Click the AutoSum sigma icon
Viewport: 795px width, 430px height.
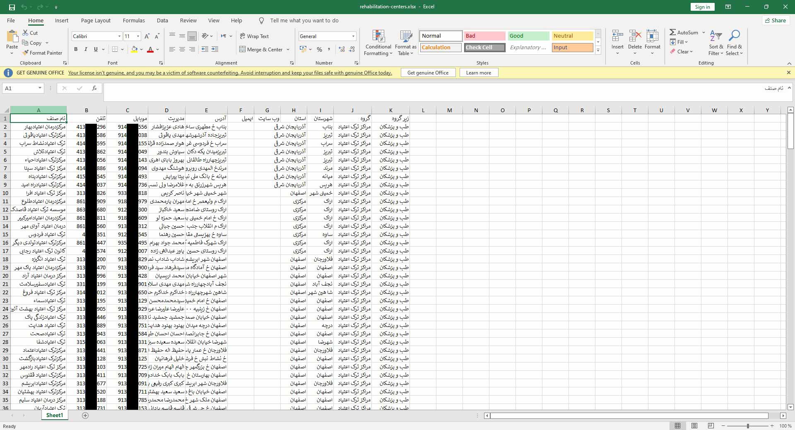(x=673, y=32)
